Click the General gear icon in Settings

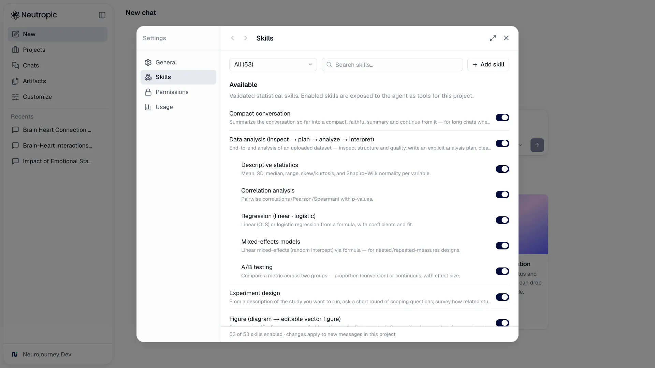[148, 62]
